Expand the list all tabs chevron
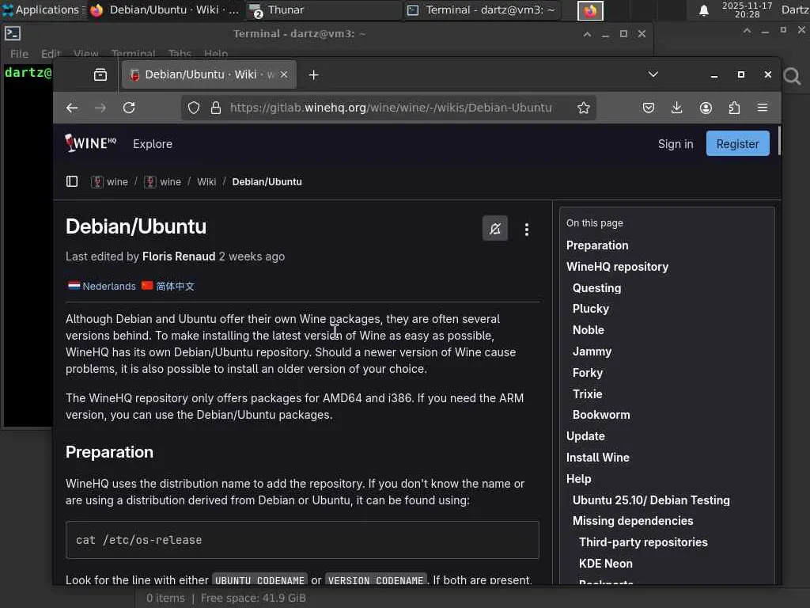Image resolution: width=810 pixels, height=608 pixels. (x=653, y=74)
